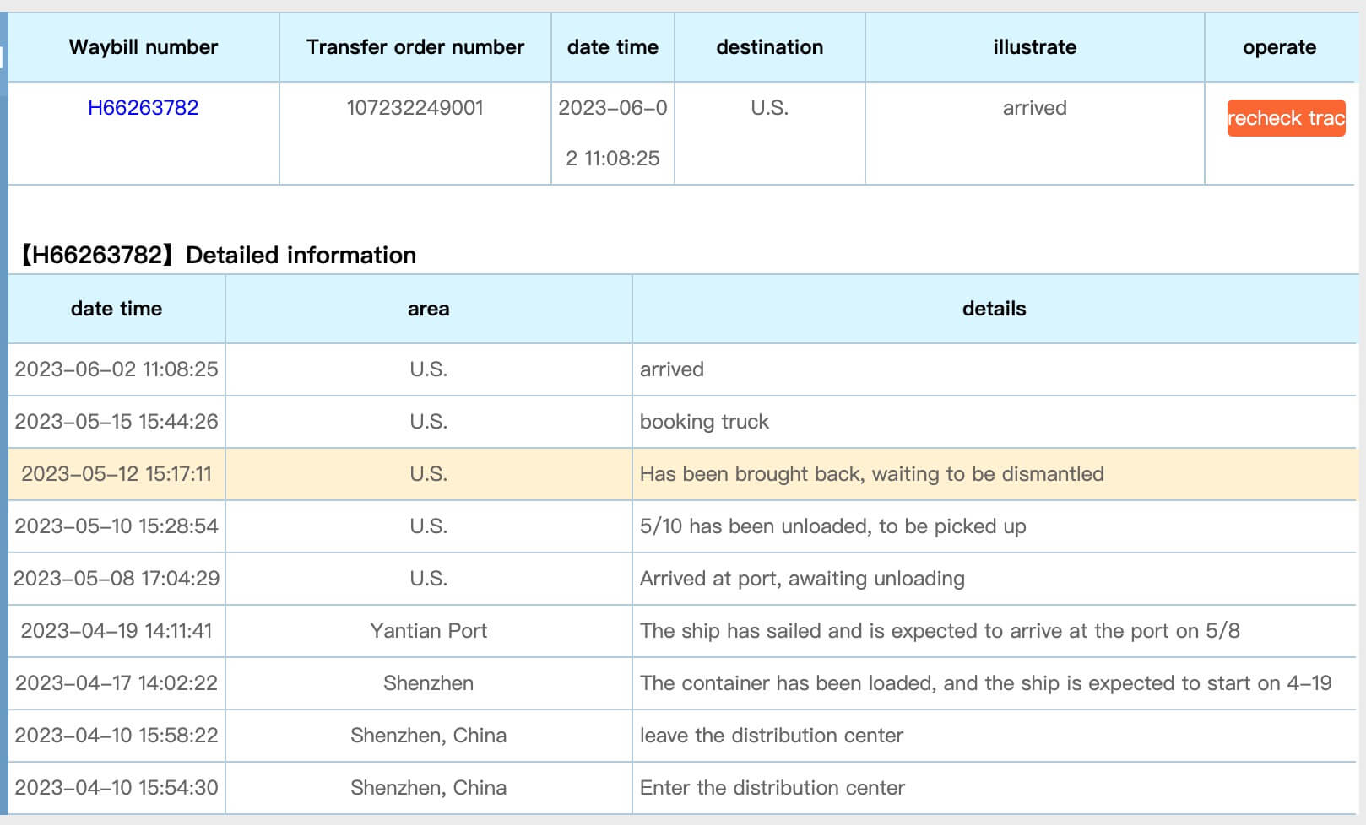Open waybill number link H66263782
The image size is (1366, 825).
tap(143, 108)
